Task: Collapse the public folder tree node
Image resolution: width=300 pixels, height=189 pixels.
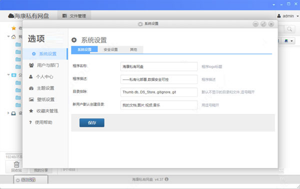Action: point(8,75)
